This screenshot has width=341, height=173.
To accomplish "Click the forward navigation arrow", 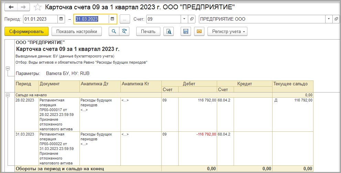I will click(23, 7).
